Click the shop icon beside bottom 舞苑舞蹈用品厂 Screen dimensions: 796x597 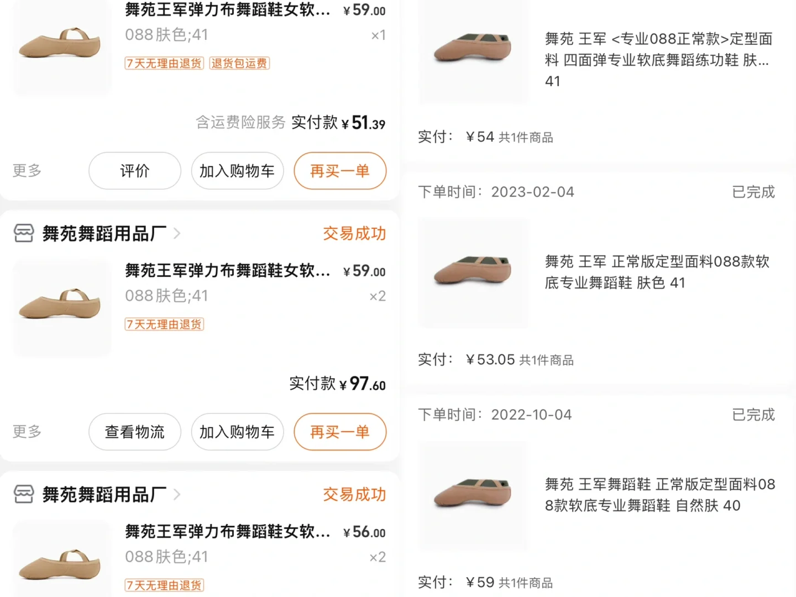24,494
